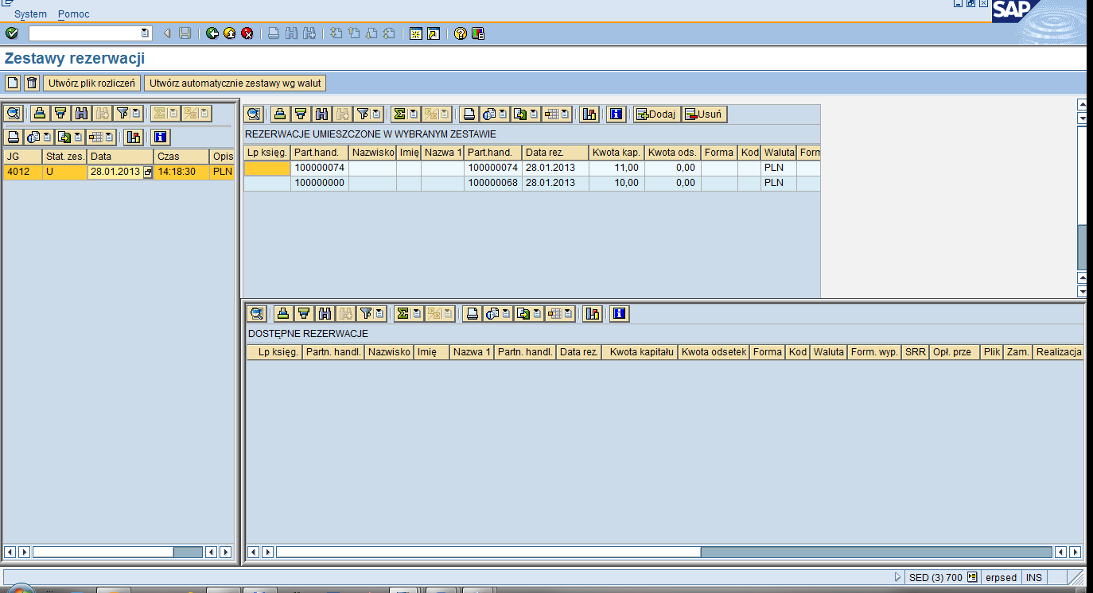
Task: Click the Create Shortcut icon in system toolbar
Action: [x=433, y=33]
